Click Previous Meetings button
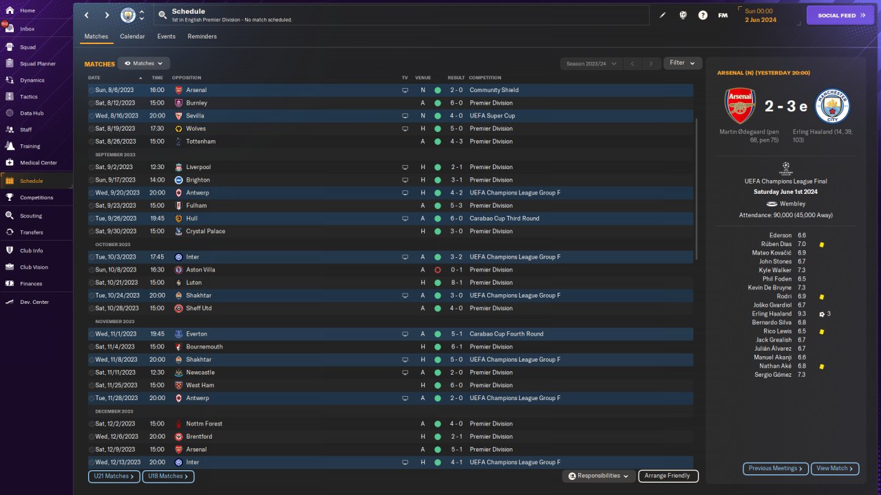The image size is (881, 495). pos(776,468)
